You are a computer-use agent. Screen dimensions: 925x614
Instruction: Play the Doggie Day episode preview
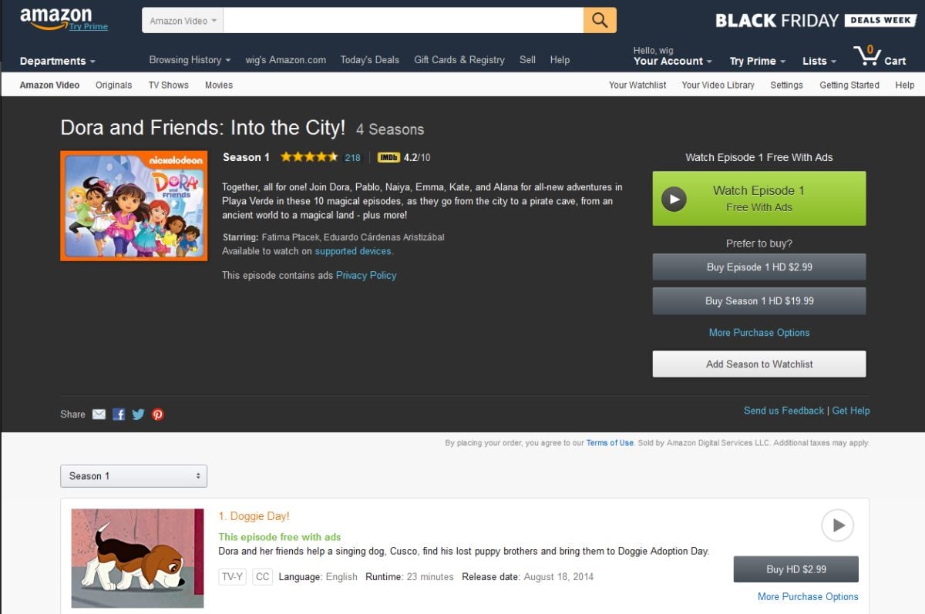837,525
